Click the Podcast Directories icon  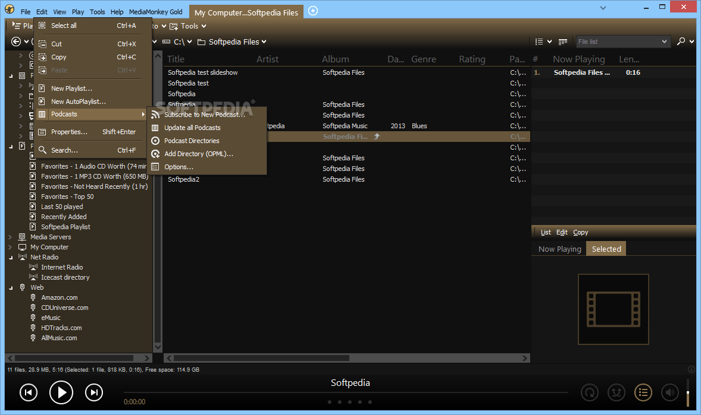(x=155, y=141)
